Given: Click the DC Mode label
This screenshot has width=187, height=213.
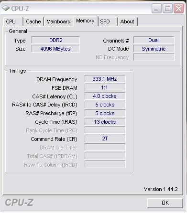Looking at the screenshot, I should [119, 49].
